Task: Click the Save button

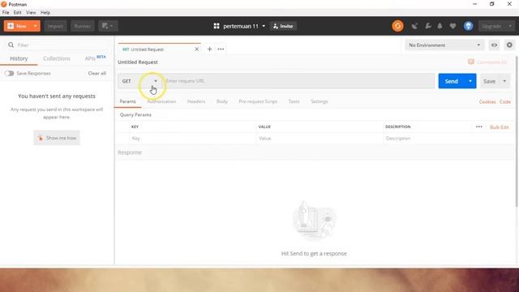Action: tap(489, 81)
